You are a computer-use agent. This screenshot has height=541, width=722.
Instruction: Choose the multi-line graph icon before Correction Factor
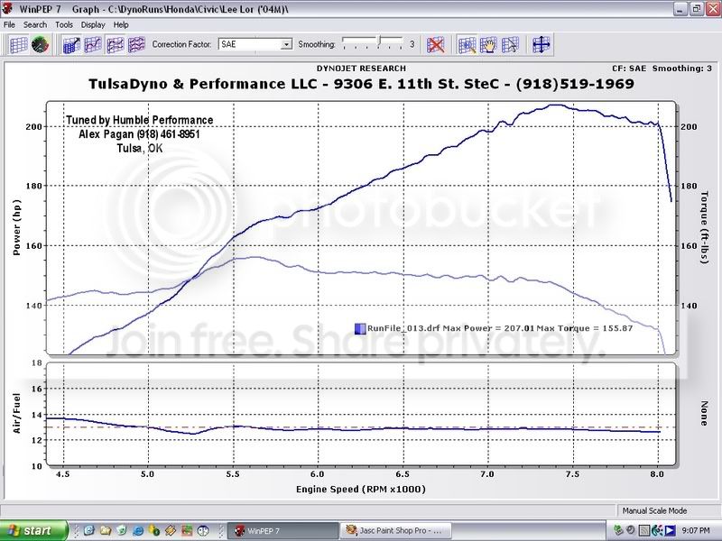click(136, 44)
